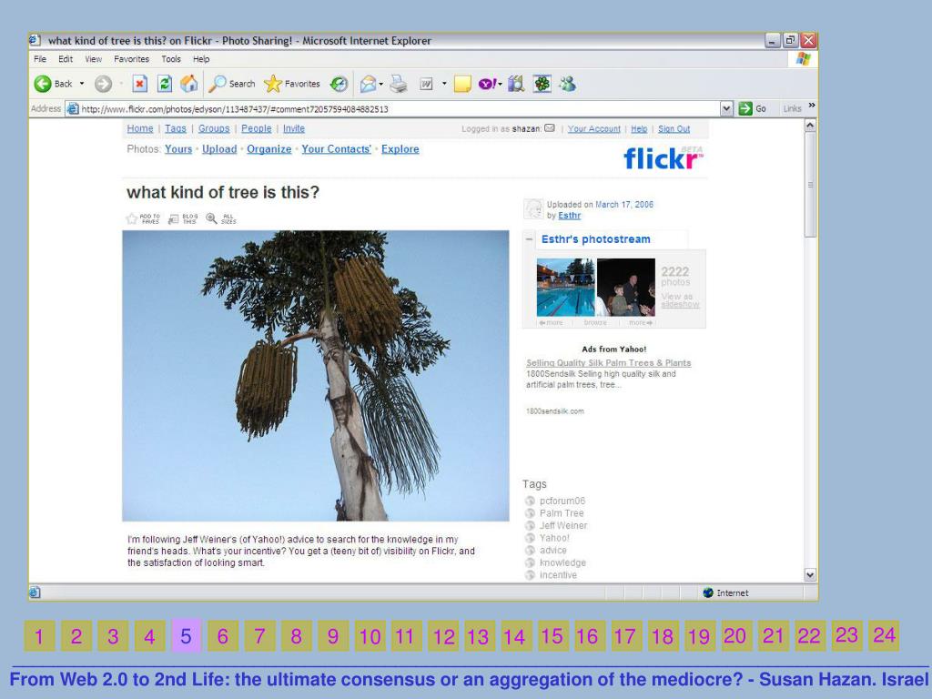View All Sizes with the magnifier icon
Image resolution: width=932 pixels, height=699 pixels.
211,218
